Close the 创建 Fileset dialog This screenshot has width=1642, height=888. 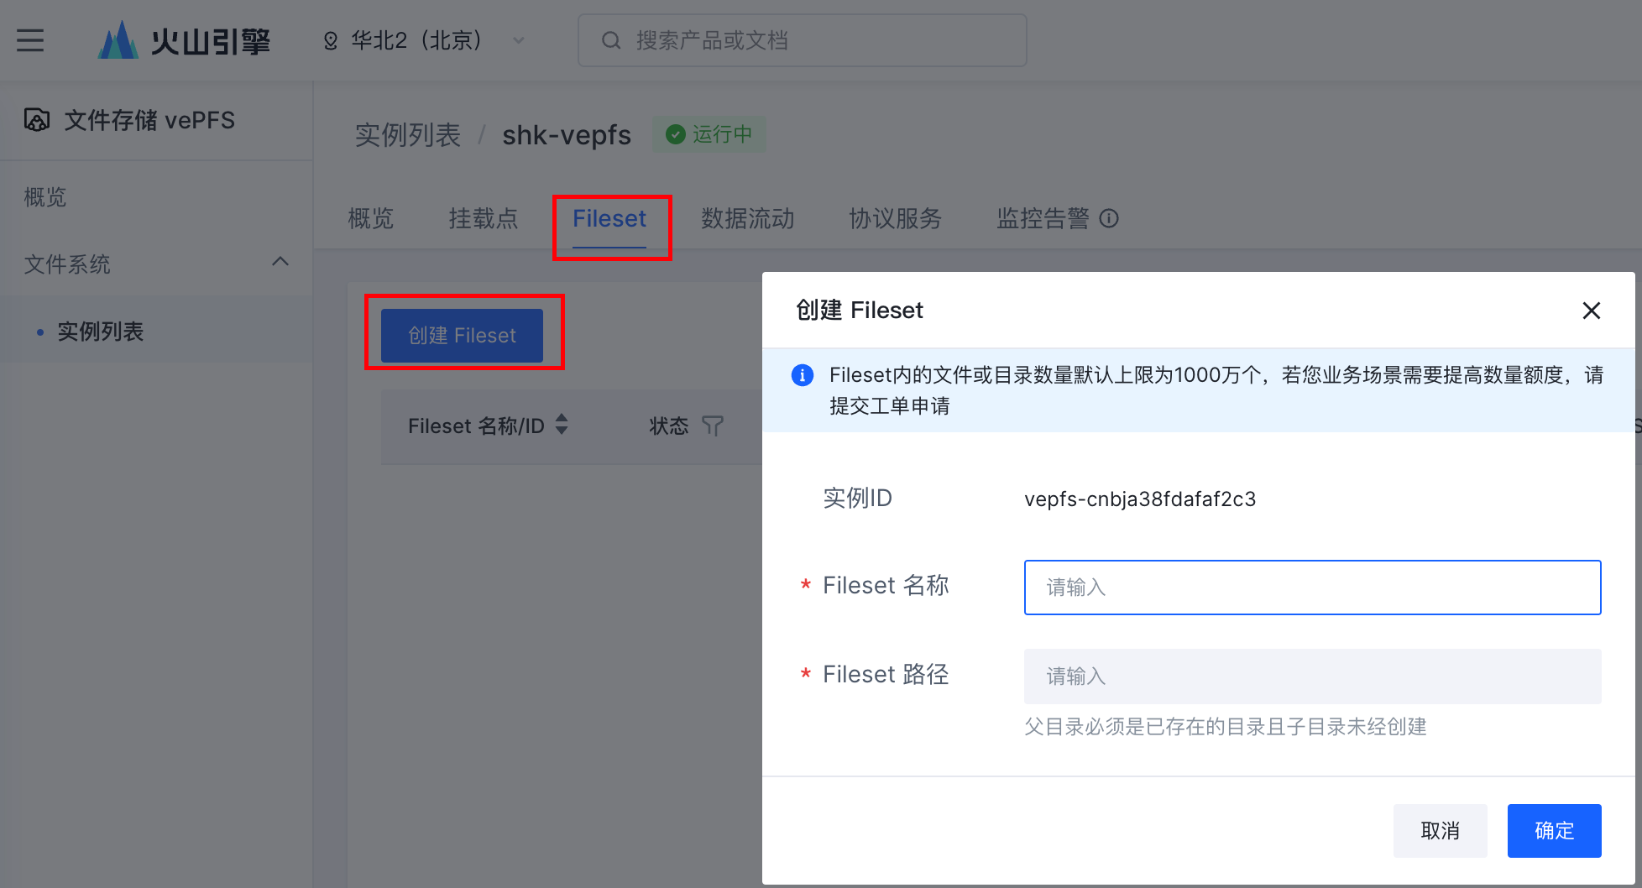coord(1591,311)
